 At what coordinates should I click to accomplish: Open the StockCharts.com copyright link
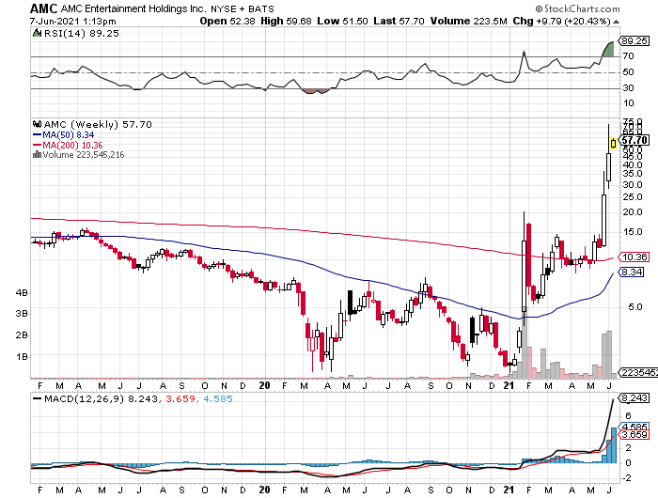pyautogui.click(x=577, y=8)
